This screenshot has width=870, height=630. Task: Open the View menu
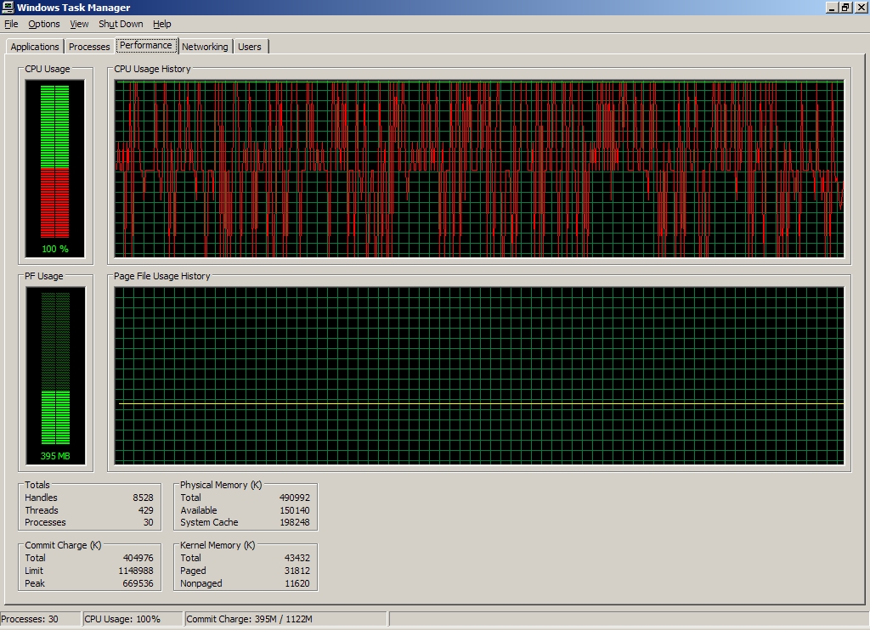click(79, 24)
